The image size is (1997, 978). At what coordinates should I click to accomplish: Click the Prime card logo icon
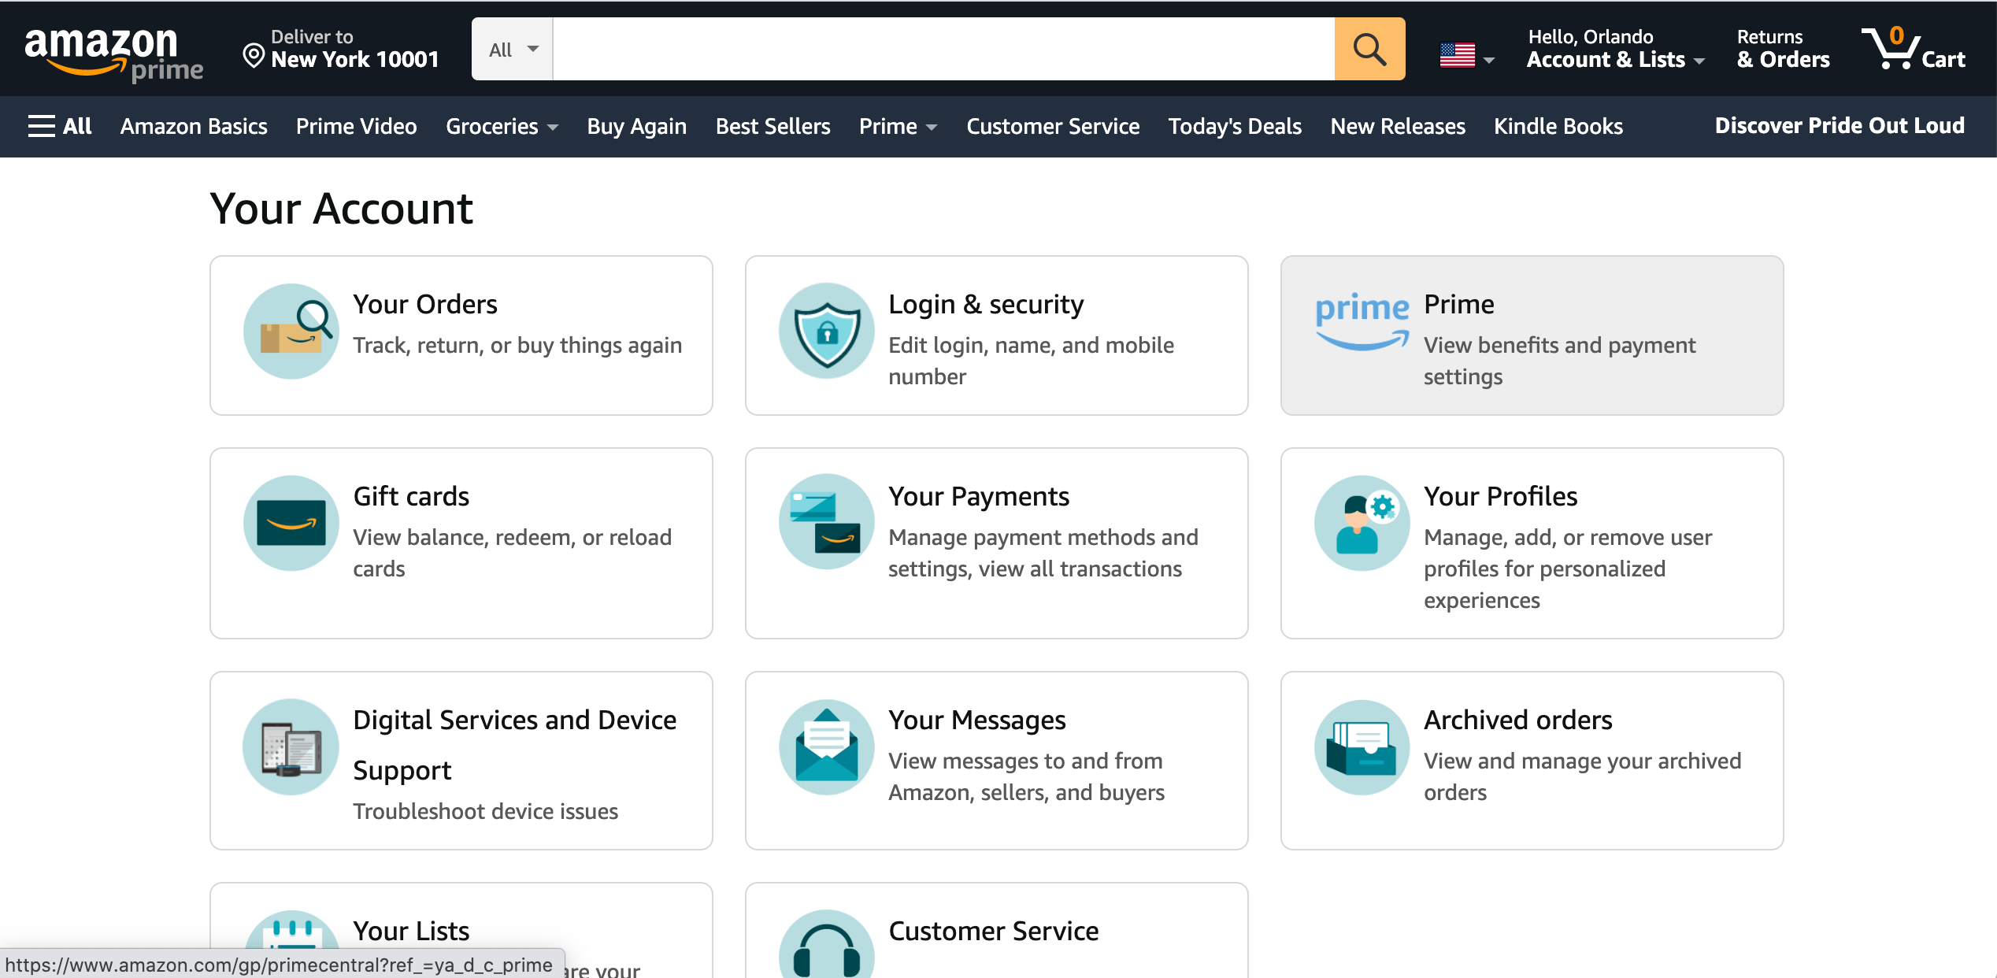(x=1362, y=321)
